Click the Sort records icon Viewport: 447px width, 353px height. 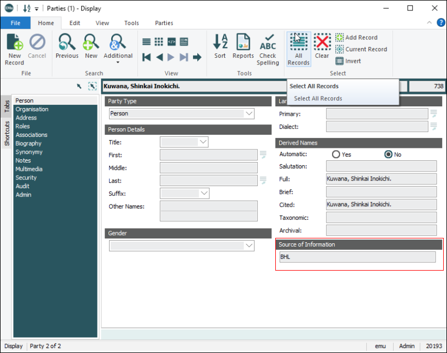pos(220,48)
